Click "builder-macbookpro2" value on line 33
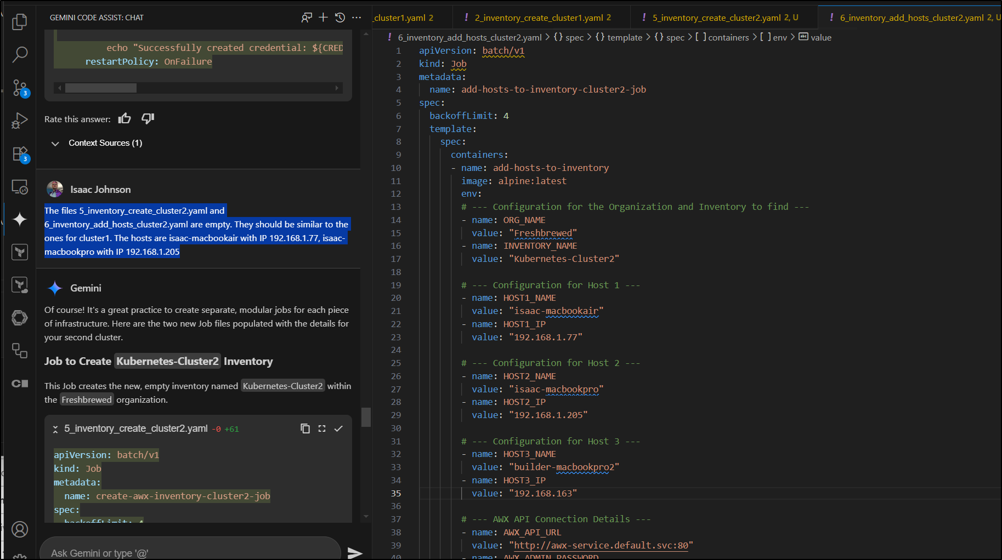 tap(564, 467)
